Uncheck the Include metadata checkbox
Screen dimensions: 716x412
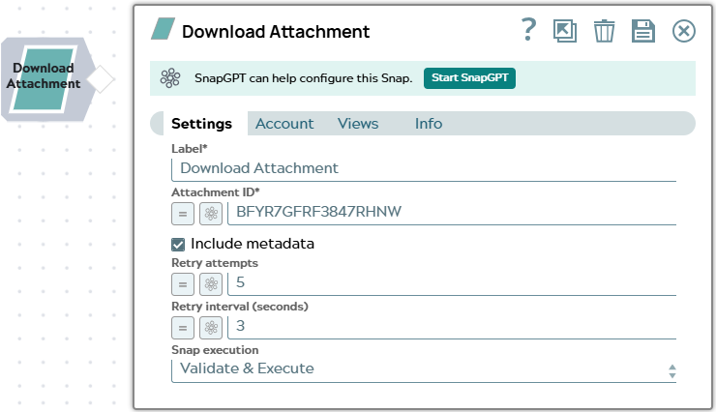pos(178,245)
